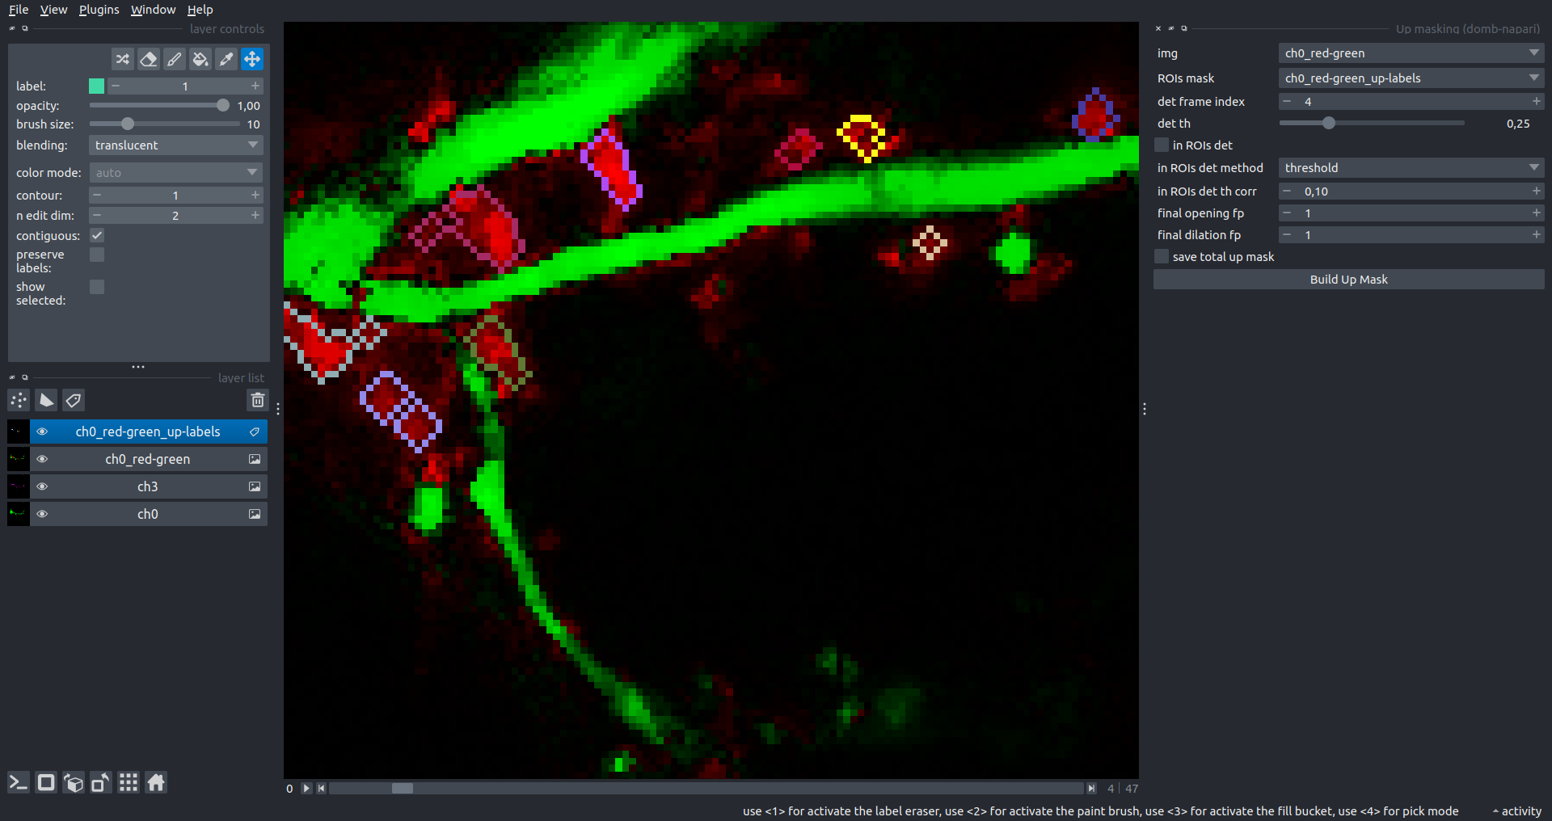Play the frame axis animation

pos(306,789)
